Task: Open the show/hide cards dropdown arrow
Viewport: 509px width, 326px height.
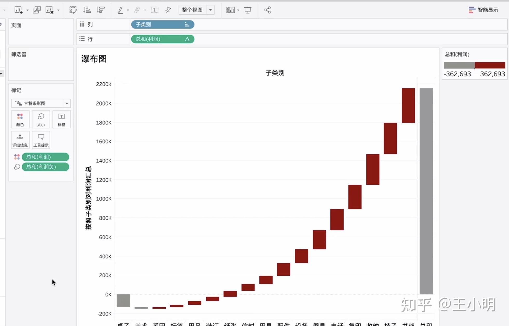Action: pos(238,10)
